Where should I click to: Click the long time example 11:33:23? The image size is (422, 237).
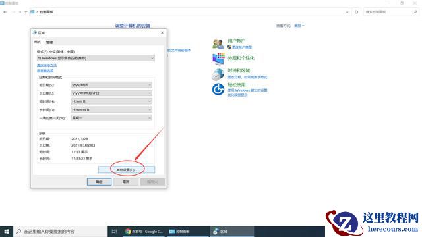[82, 159]
